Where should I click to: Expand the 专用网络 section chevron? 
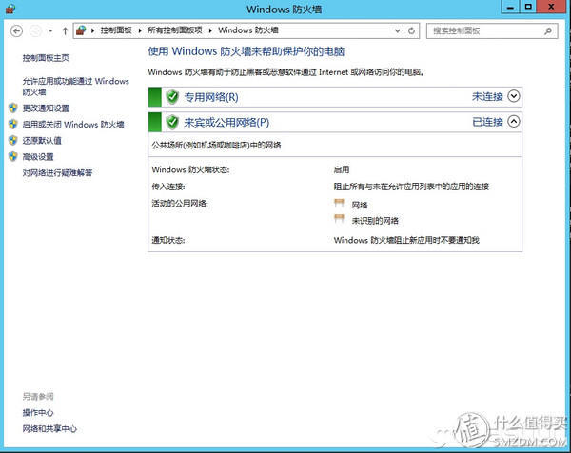point(514,96)
